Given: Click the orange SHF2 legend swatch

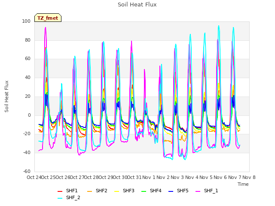Looking at the screenshot, I should tap(89, 191).
